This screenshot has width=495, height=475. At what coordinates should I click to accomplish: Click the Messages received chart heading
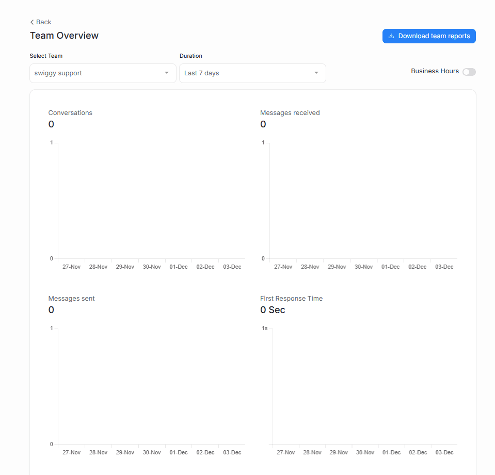(290, 112)
